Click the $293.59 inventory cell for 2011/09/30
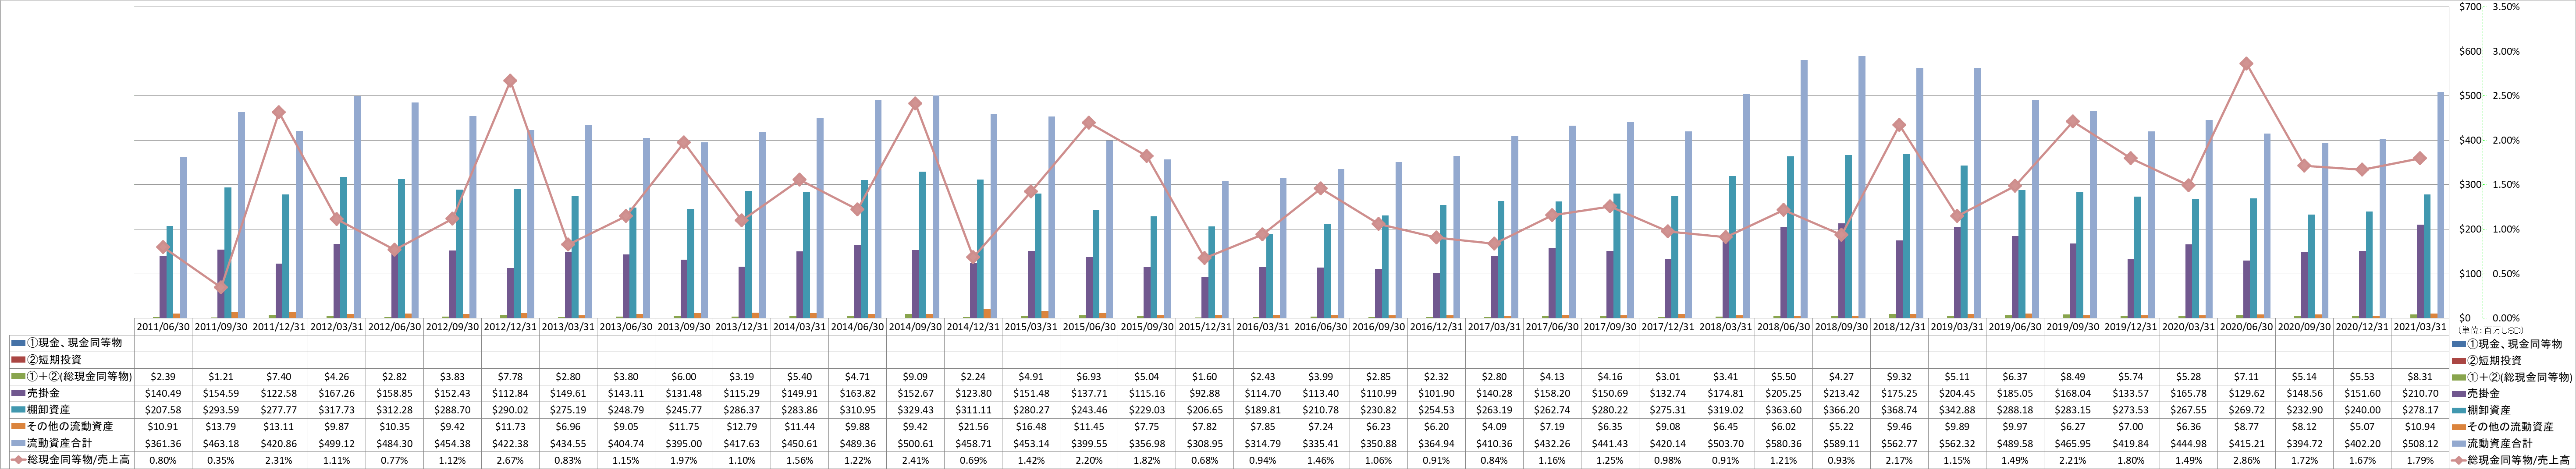 tap(221, 410)
